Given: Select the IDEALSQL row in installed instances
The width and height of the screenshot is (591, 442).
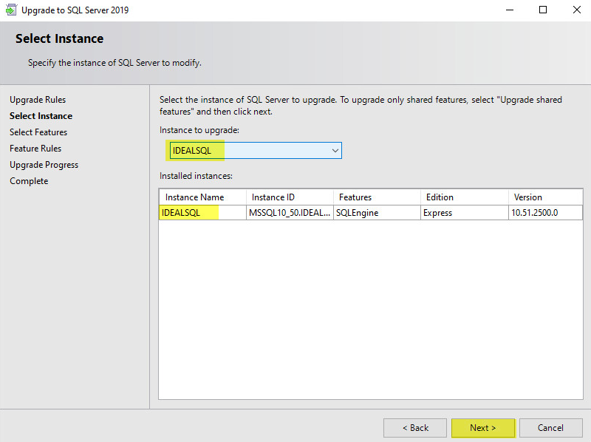Looking at the screenshot, I should pyautogui.click(x=371, y=213).
